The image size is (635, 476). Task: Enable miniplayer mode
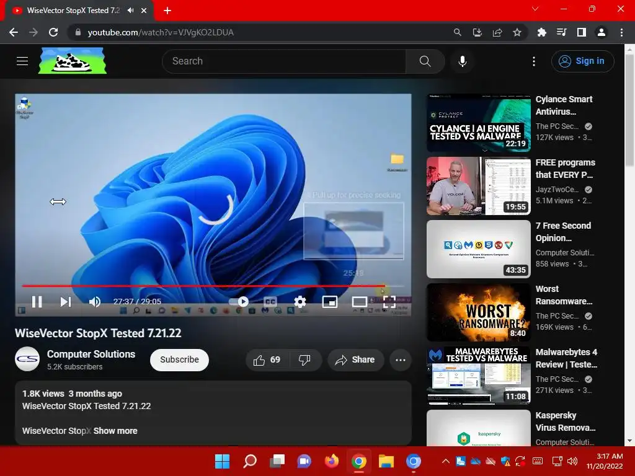coord(330,302)
